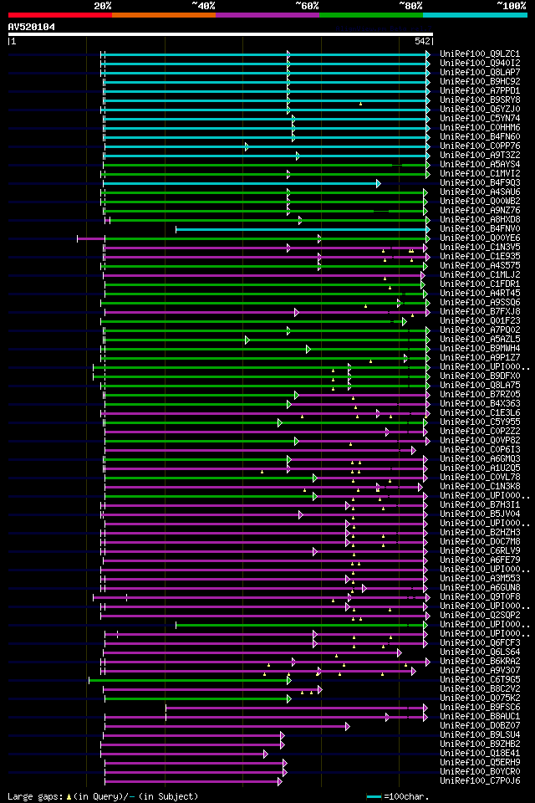Click the UniRef100_Q6YZJ0 label
This screenshot has height=803, width=535.
pos(480,109)
